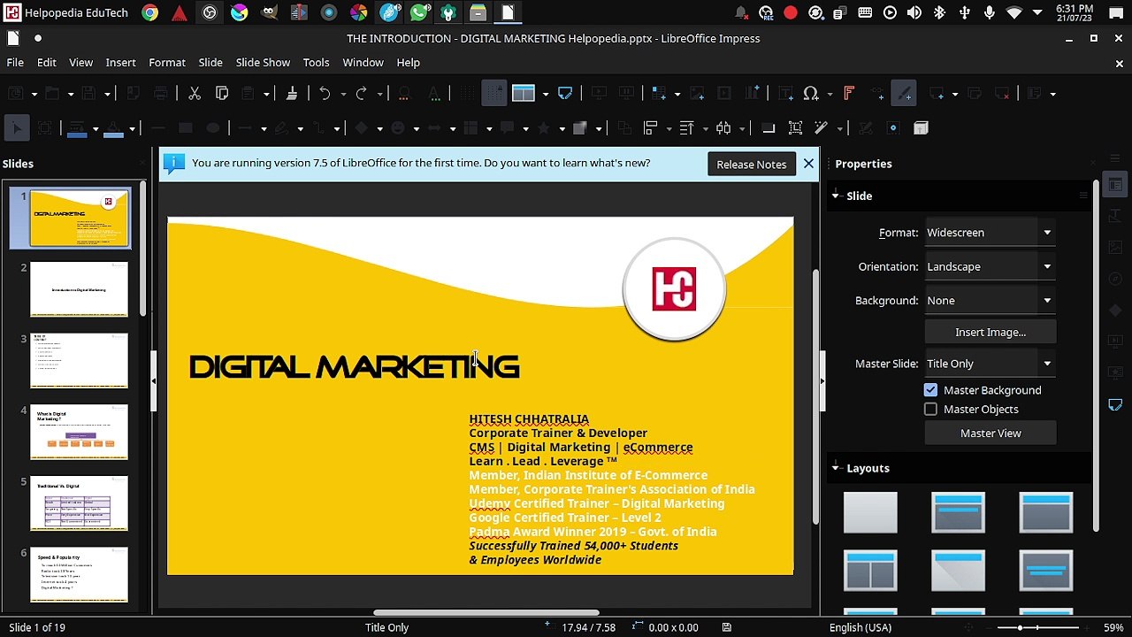
Task: Click the Insert Table icon
Action: click(659, 94)
